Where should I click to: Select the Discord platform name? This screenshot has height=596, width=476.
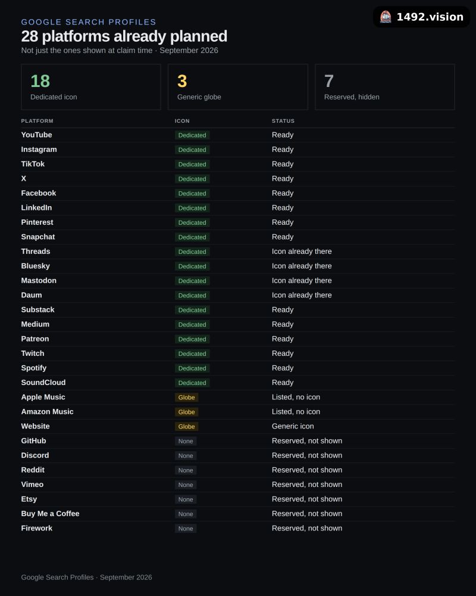pyautogui.click(x=35, y=455)
